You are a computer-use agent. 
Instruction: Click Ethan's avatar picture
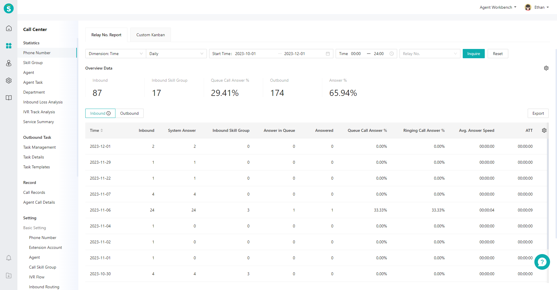(x=528, y=7)
